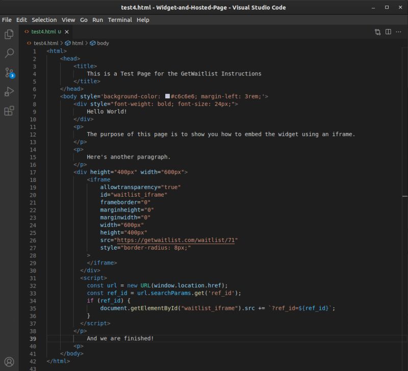Click the getwaitlist.com URL on line 26
408x371 pixels.
tap(175, 240)
